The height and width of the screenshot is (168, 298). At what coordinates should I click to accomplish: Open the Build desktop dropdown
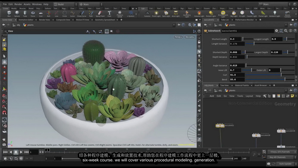65,4
